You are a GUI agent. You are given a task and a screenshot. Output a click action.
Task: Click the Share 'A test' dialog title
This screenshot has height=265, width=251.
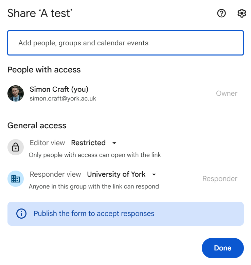pyautogui.click(x=40, y=13)
